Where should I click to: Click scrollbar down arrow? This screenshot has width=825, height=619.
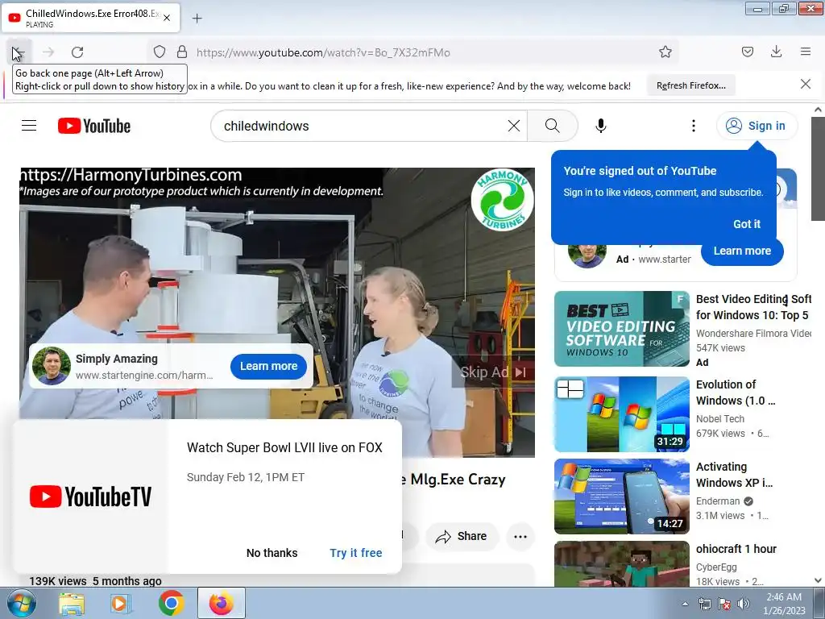pos(818,580)
